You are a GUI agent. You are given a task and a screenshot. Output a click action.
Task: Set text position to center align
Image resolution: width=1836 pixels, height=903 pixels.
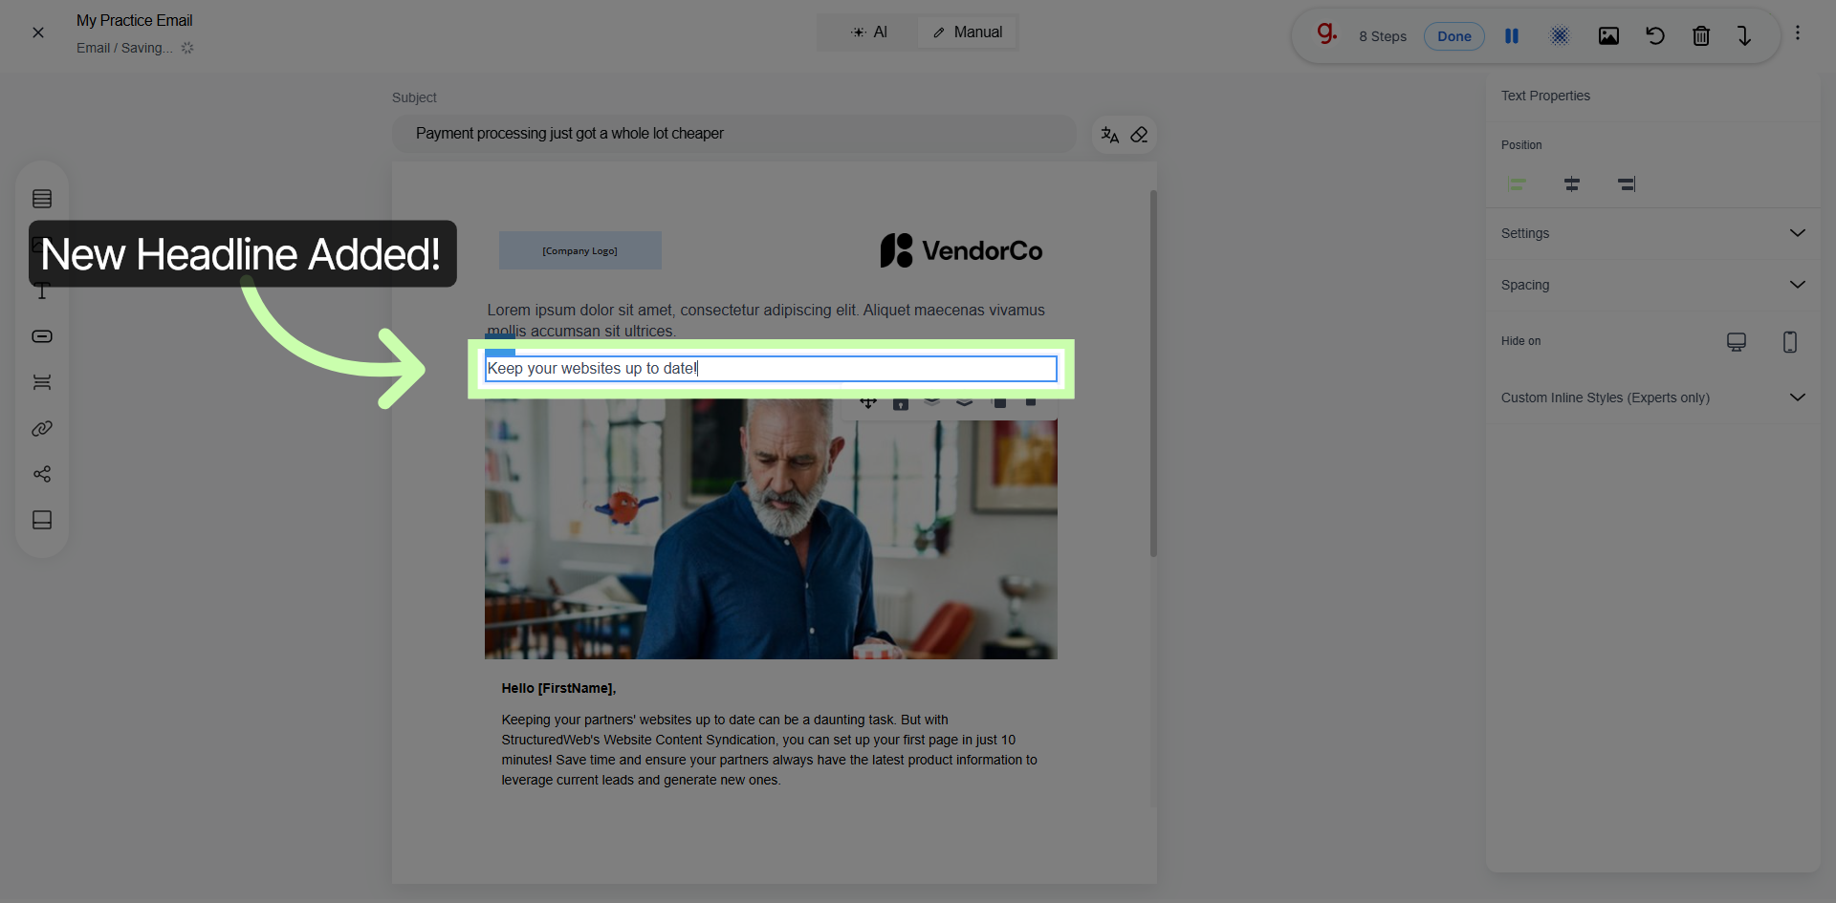[1572, 183]
